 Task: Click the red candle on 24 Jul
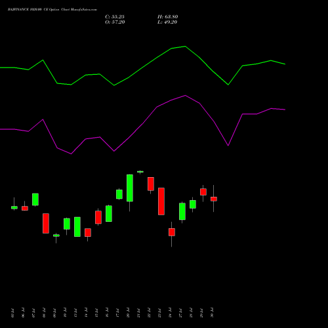[x=172, y=232]
